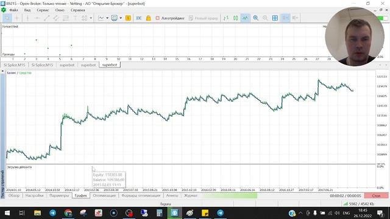The height and width of the screenshot is (219, 390).
Task: Open File Explorer from the taskbar
Action: 37,213
